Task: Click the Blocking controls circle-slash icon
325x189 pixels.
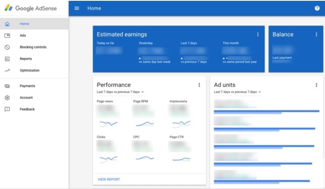Action: point(7,47)
